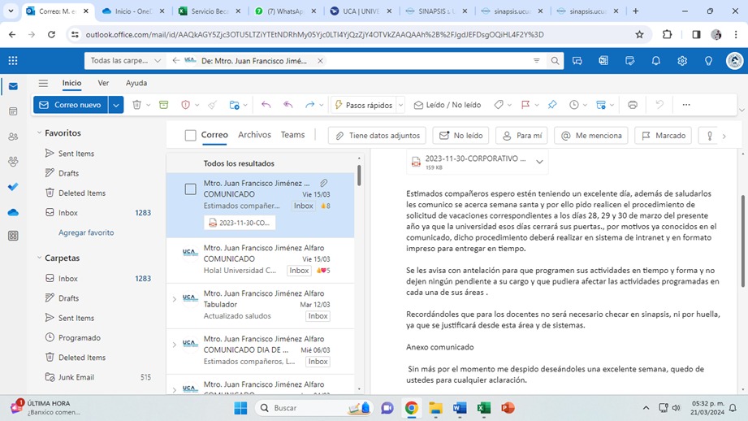The image size is (748, 421).
Task: Expand Pasos rápidos dropdown arrow
Action: (x=400, y=105)
